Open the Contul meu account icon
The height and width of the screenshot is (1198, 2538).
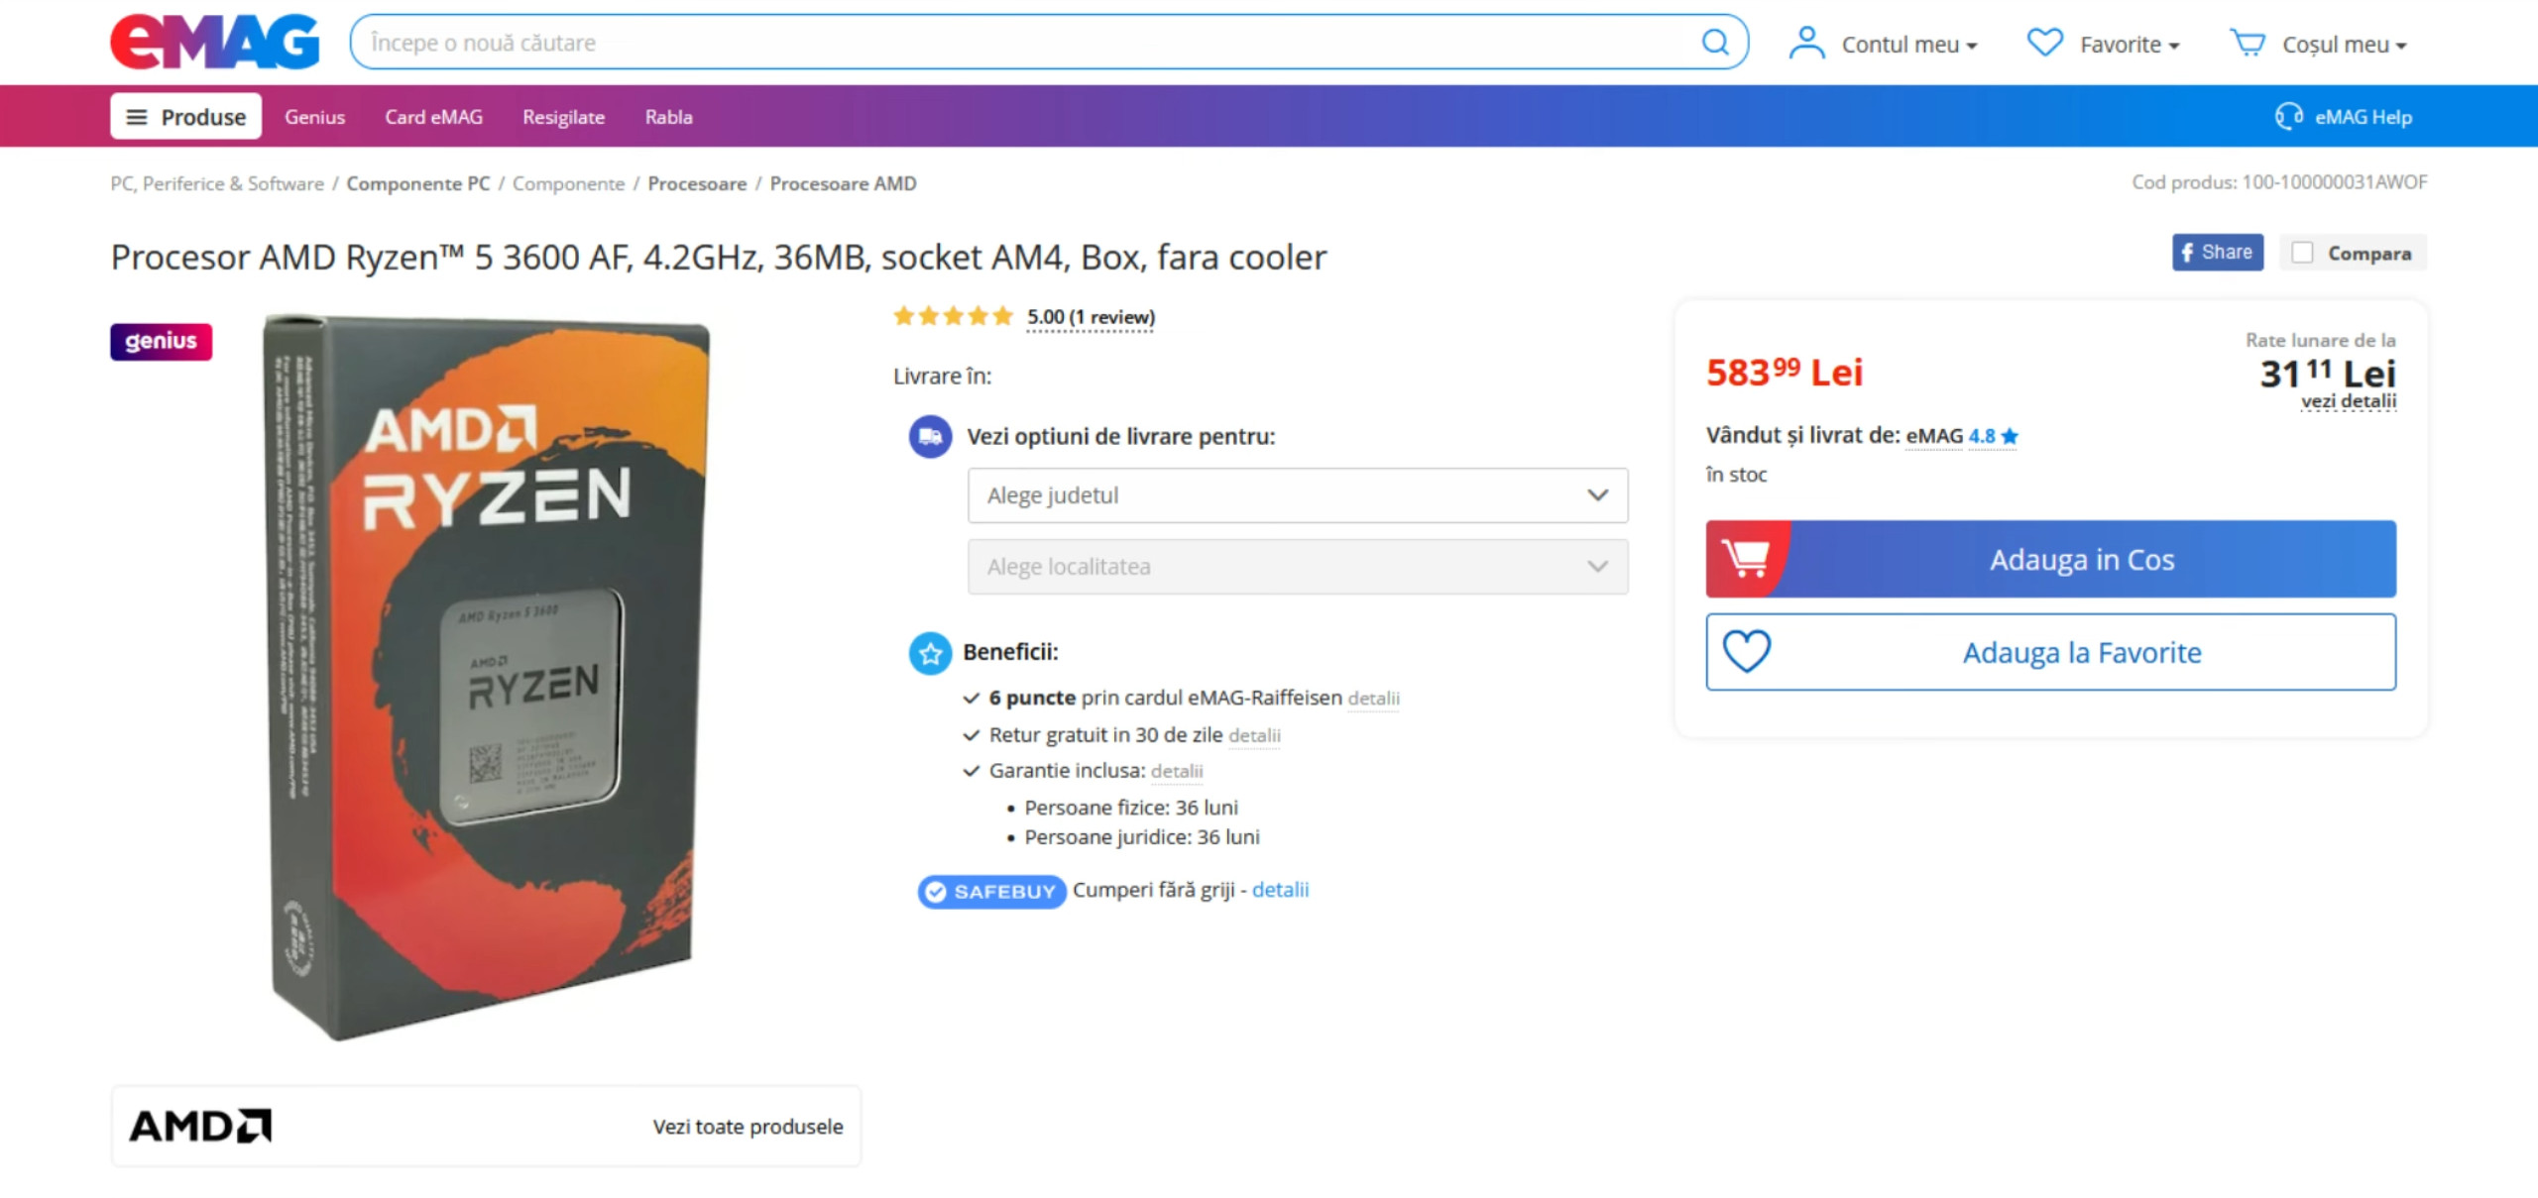(x=1806, y=44)
